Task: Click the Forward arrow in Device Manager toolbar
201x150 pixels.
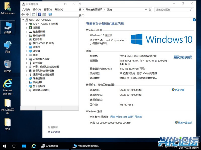Action: click(x=27, y=14)
